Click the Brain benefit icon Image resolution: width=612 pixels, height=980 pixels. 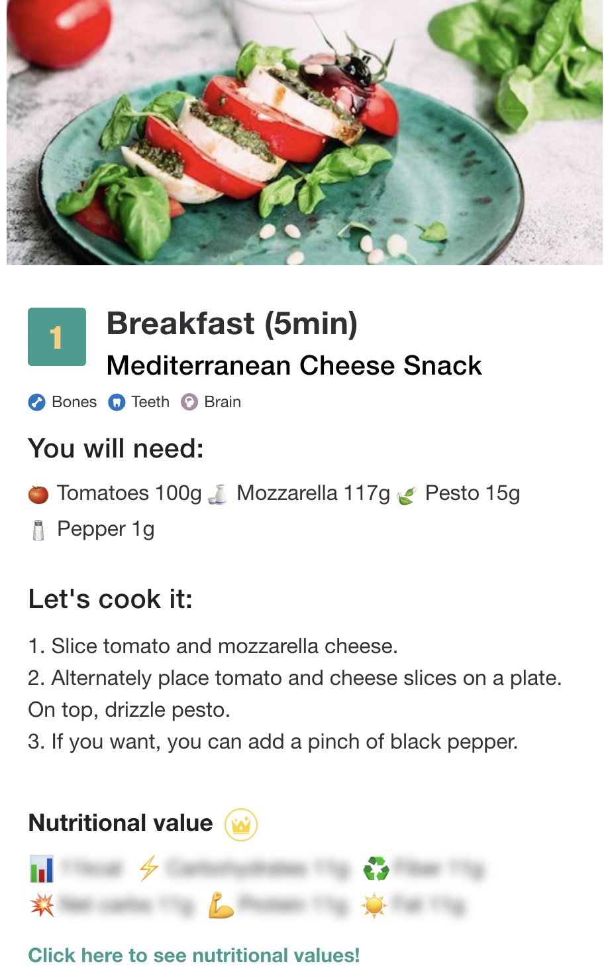(x=189, y=402)
